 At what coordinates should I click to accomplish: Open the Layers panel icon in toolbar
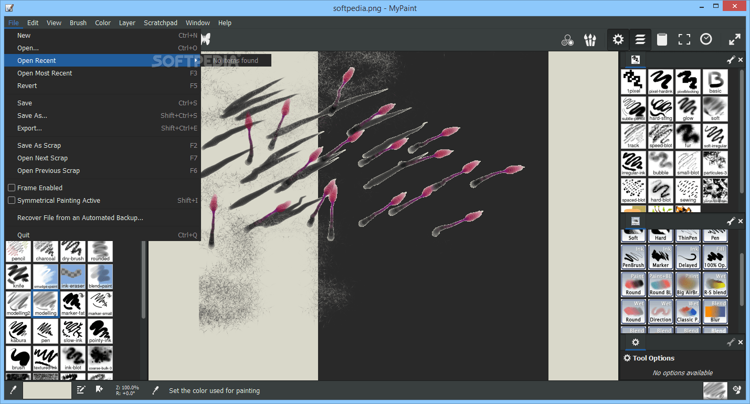point(640,39)
